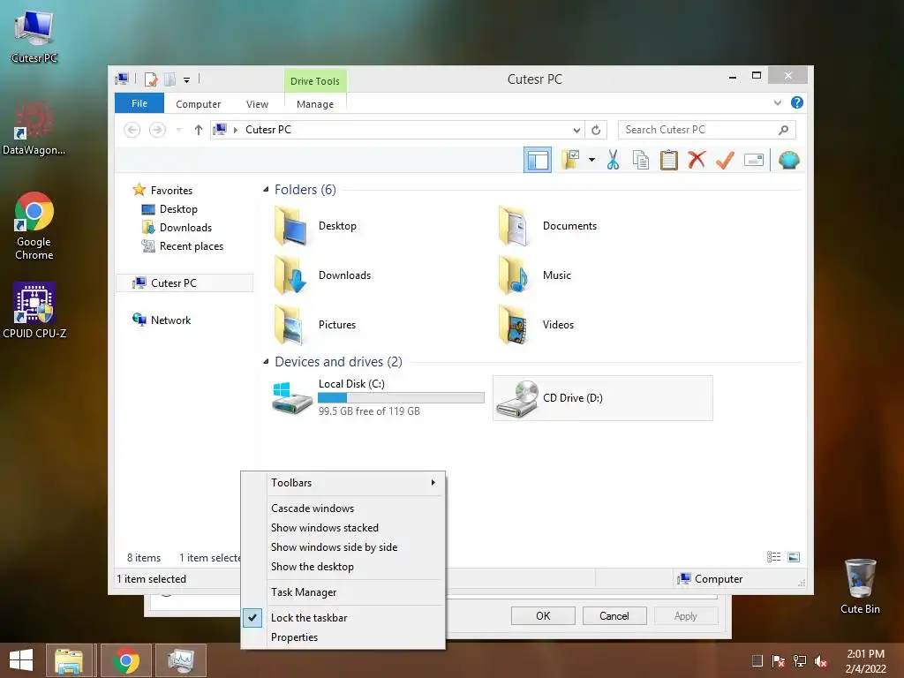Select the Local Disk (C:) drive

378,398
